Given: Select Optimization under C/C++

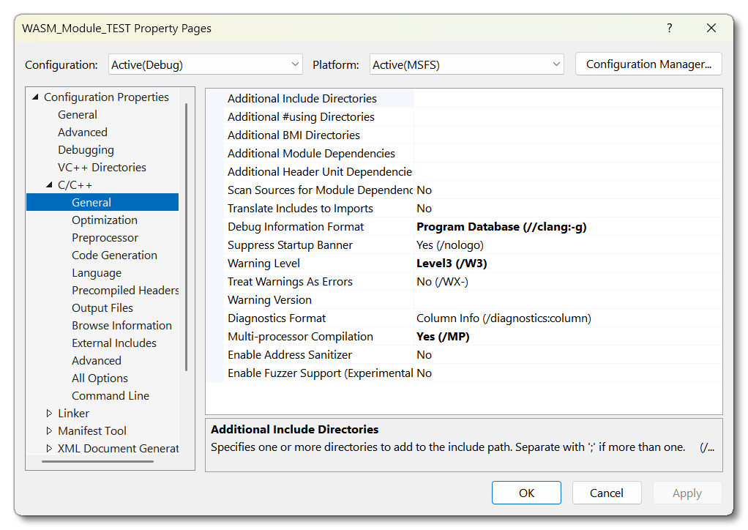Looking at the screenshot, I should [x=104, y=220].
